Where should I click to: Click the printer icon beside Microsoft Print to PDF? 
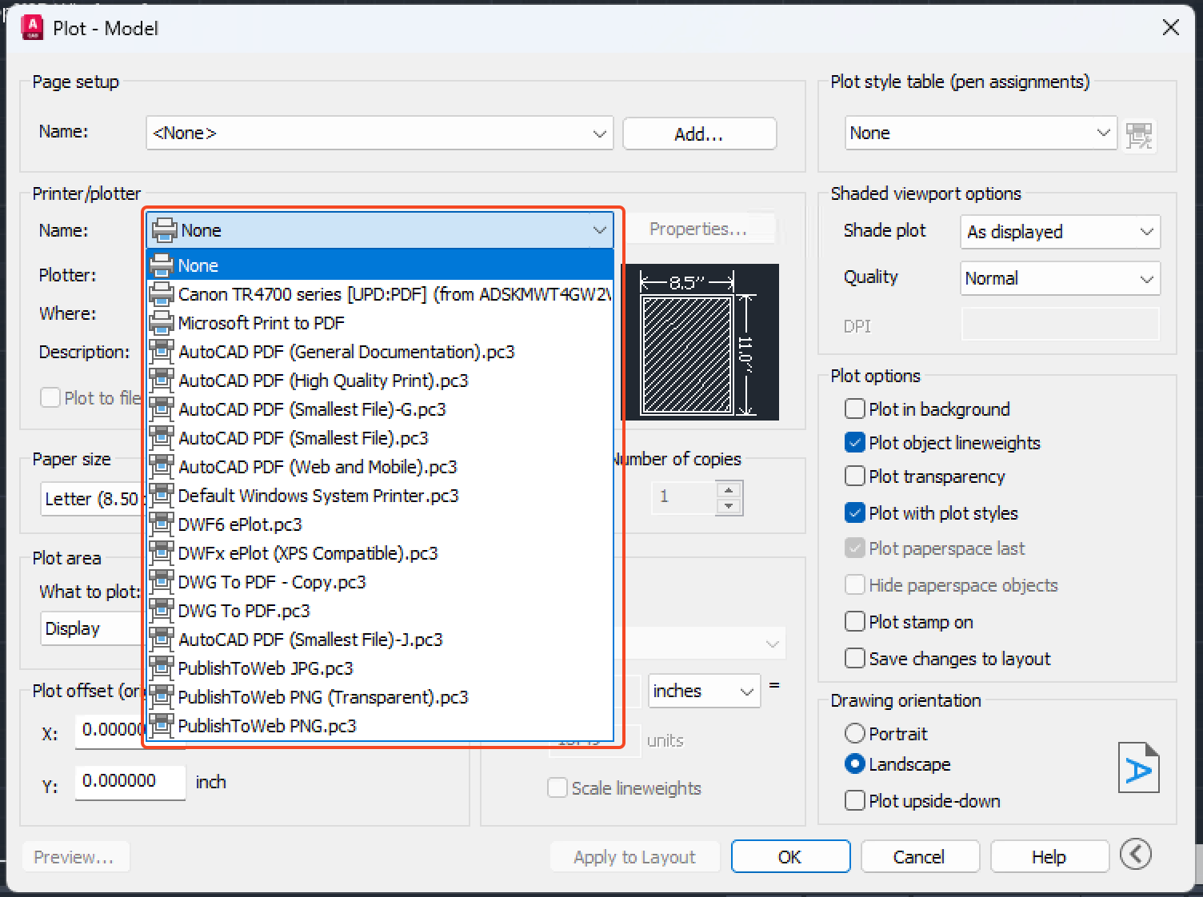(x=162, y=323)
